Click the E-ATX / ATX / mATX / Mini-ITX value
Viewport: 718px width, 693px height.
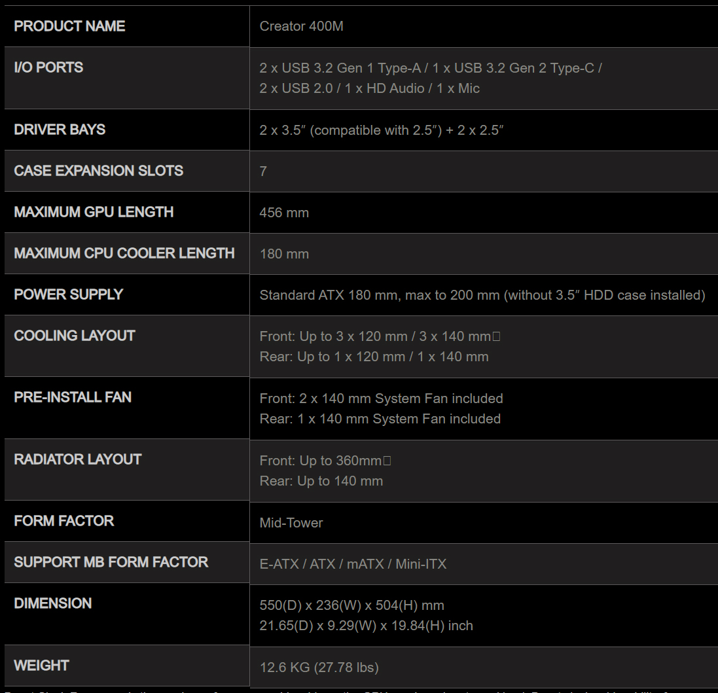pyautogui.click(x=353, y=564)
